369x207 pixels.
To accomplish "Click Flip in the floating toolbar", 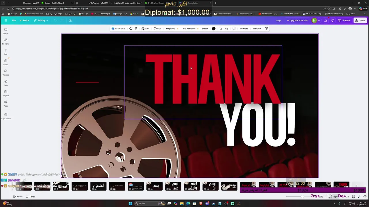I will pyautogui.click(x=227, y=28).
